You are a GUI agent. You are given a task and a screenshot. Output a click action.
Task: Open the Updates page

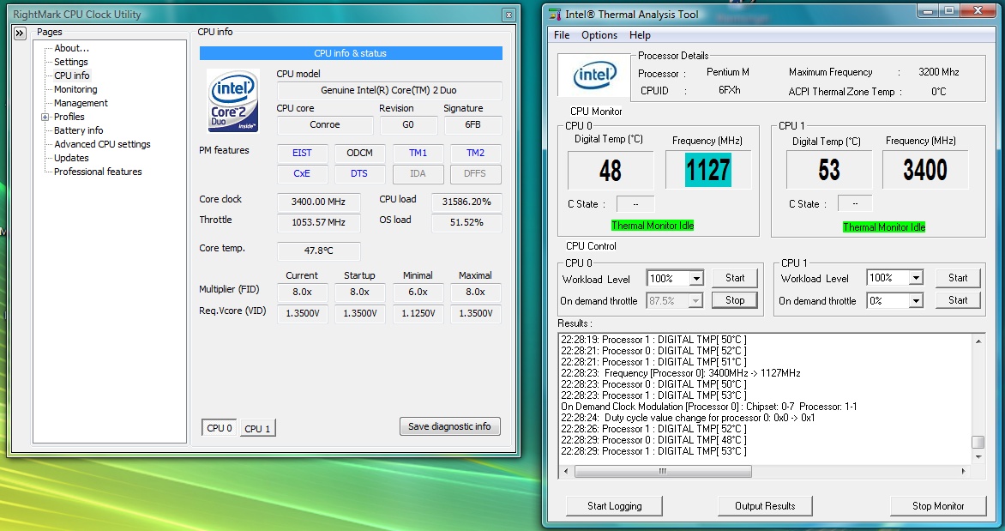click(x=71, y=158)
